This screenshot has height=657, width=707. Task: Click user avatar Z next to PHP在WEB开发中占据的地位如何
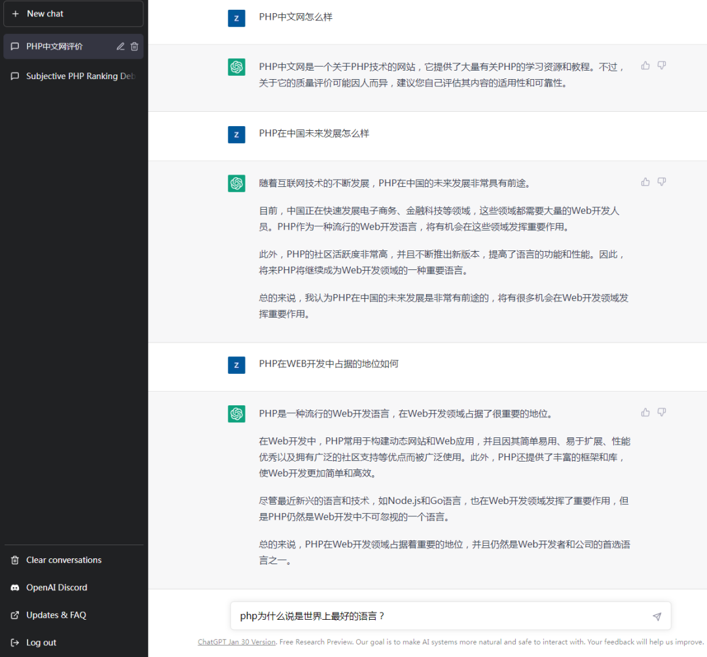tap(236, 365)
